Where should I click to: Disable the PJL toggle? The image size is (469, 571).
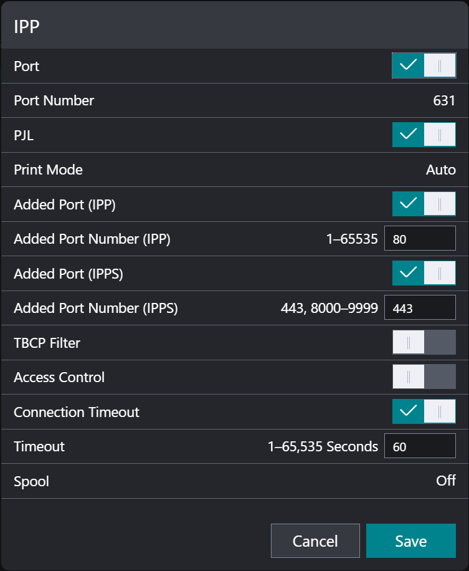(424, 135)
